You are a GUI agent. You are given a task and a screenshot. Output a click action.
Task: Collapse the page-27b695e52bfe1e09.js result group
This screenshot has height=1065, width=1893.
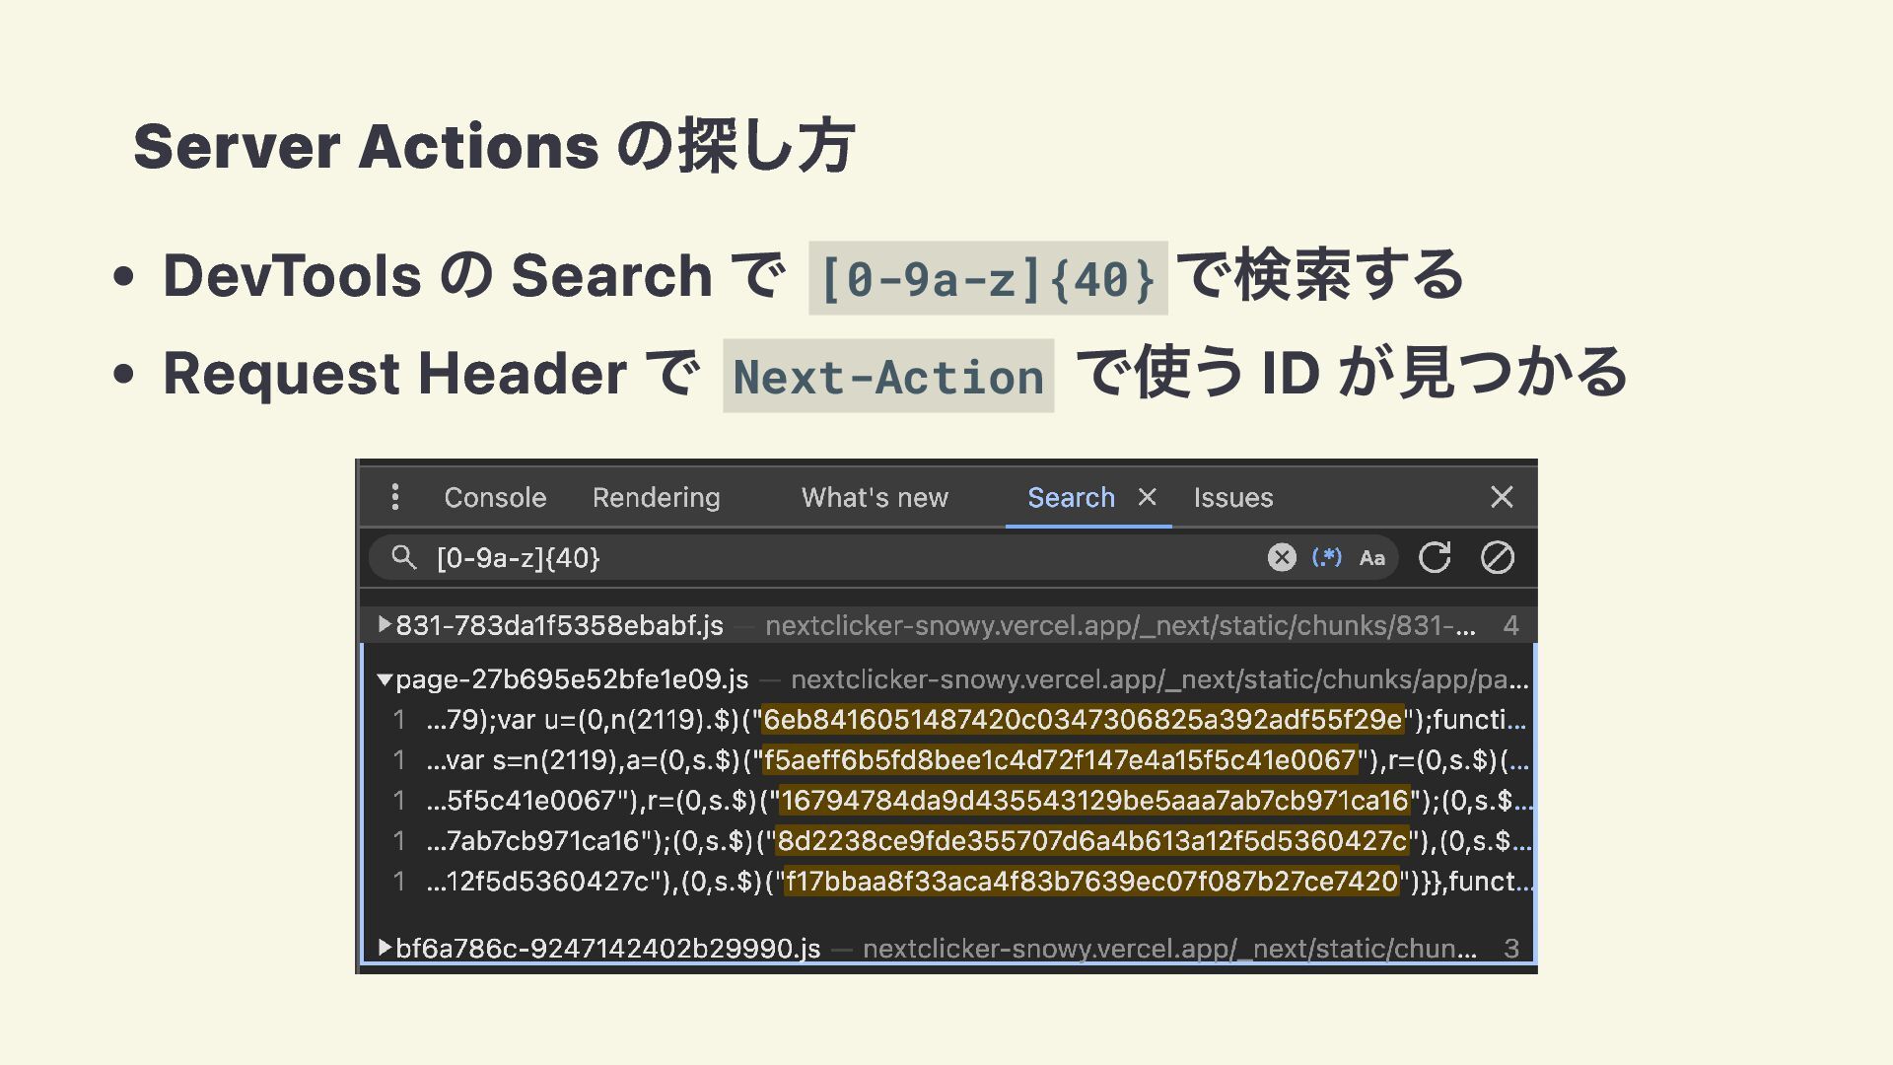386,679
